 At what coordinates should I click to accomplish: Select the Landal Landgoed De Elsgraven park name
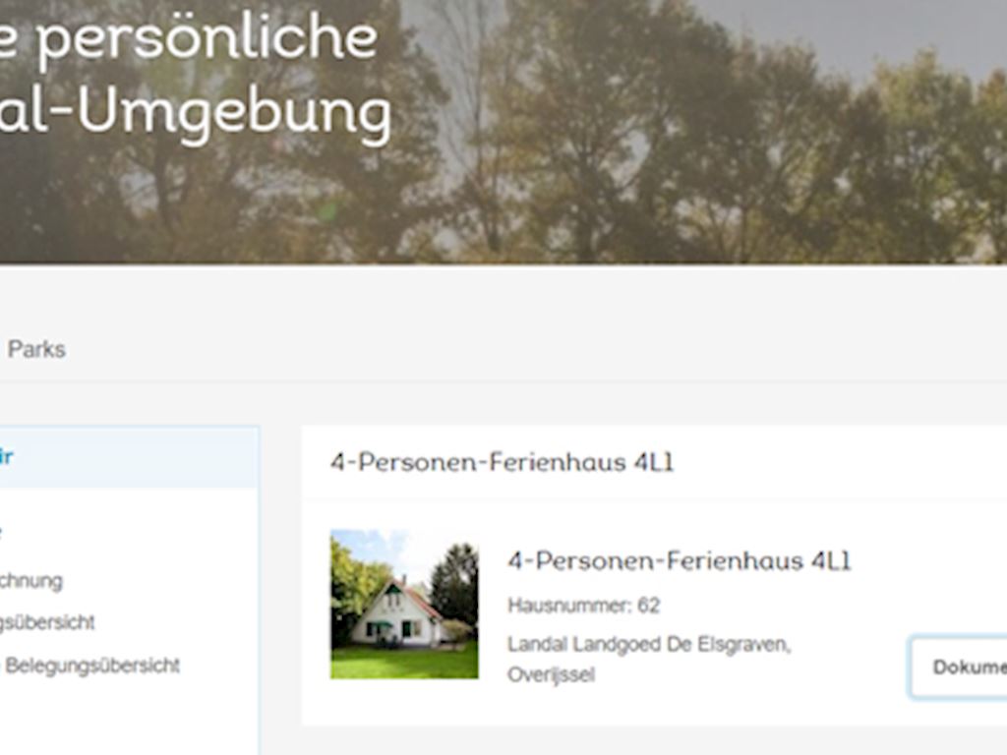649,644
